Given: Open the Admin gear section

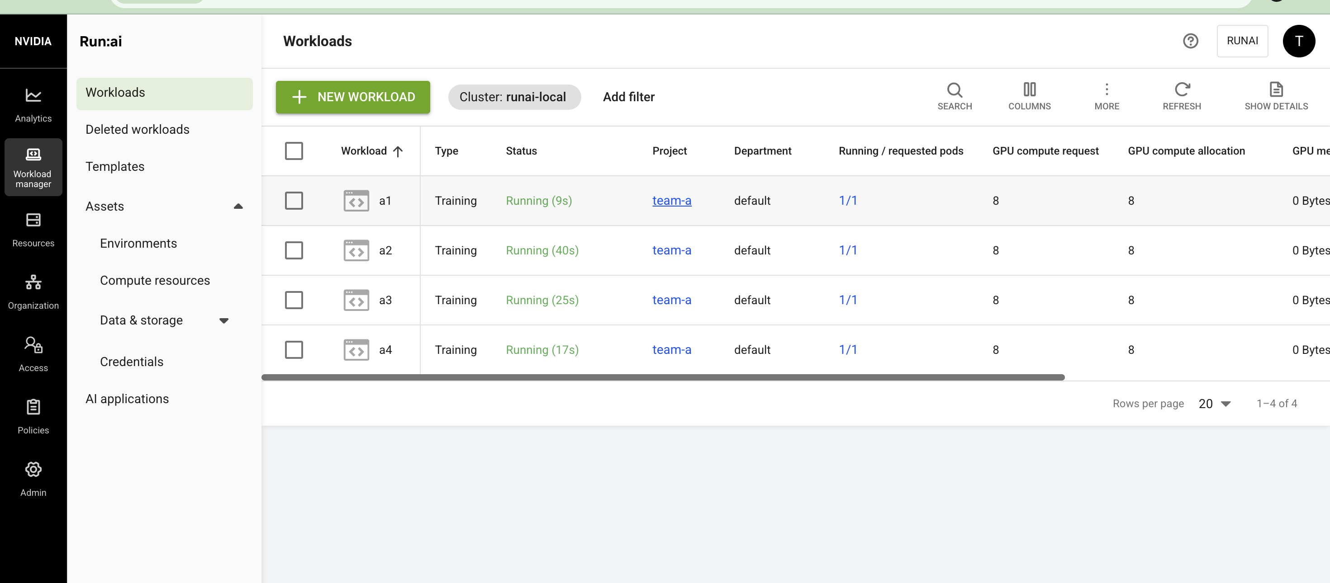Looking at the screenshot, I should (33, 480).
